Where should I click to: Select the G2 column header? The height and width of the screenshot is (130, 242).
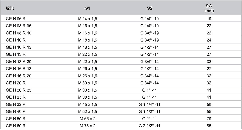(x=150, y=8)
